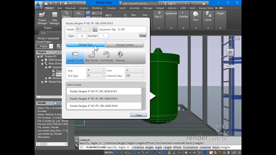276x155 pixels.
Task: Click Sign In in the title bar
Action: click(x=172, y=3)
